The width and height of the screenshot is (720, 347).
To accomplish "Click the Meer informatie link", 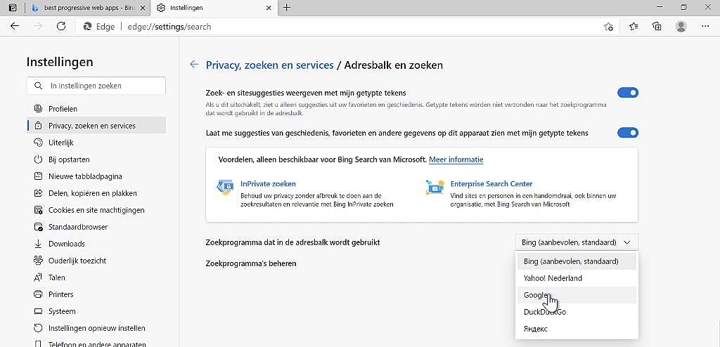I will coord(456,159).
